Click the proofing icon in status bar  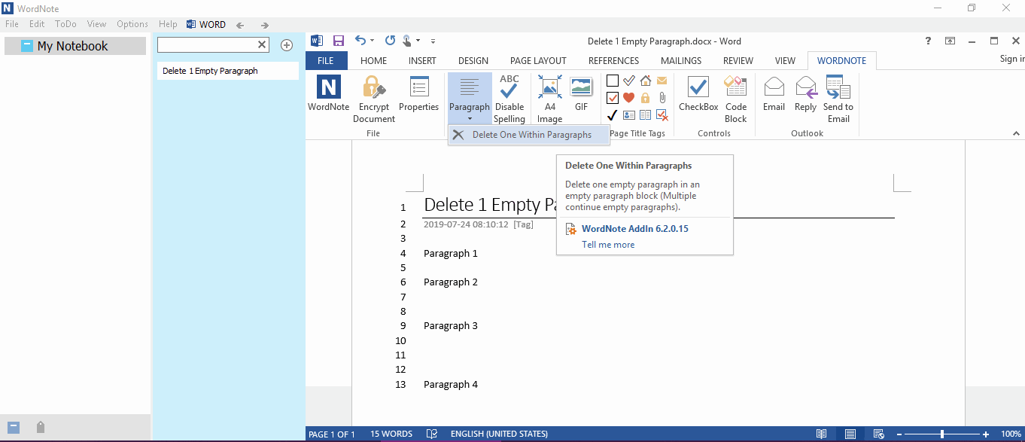[x=432, y=434]
